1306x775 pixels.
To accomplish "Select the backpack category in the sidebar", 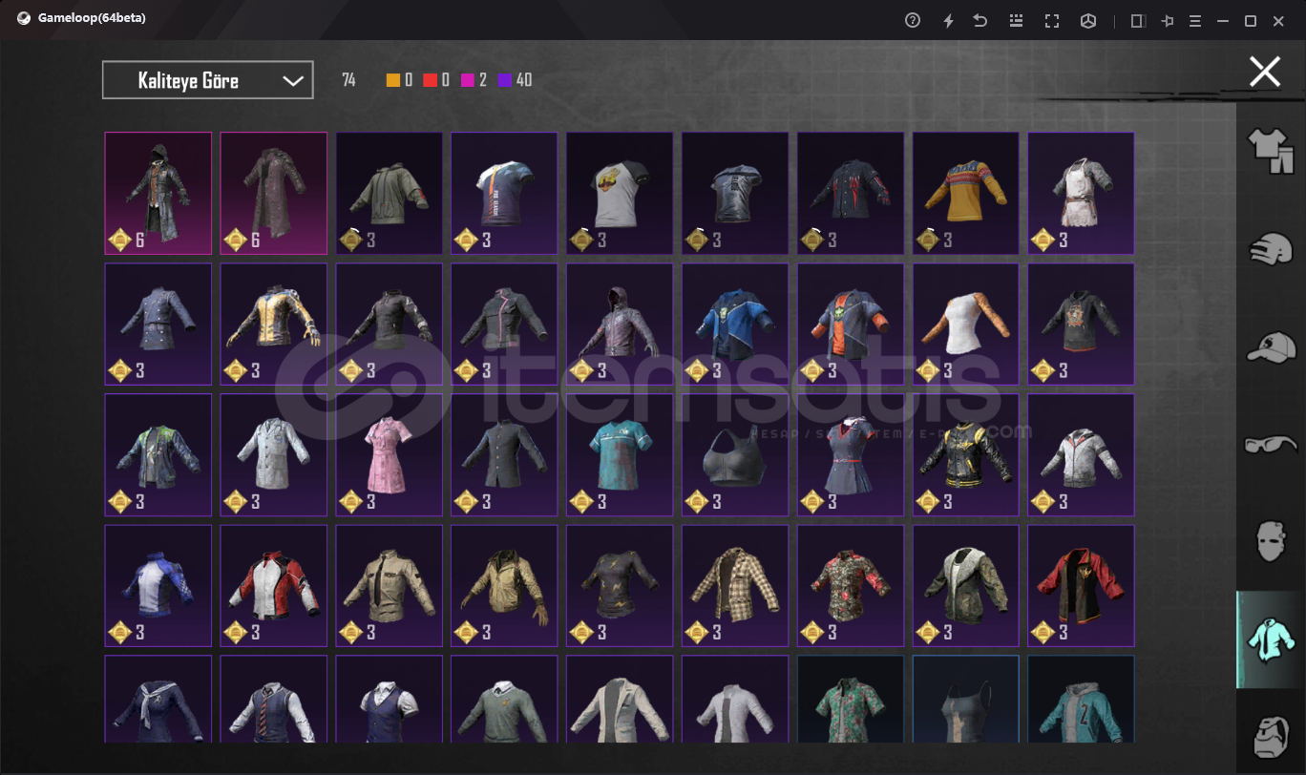I will click(1271, 735).
